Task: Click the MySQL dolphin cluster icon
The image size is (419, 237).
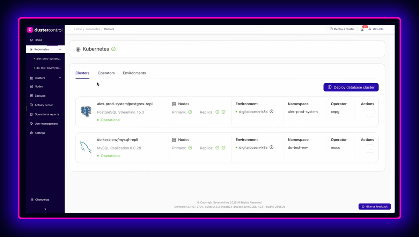Action: click(x=86, y=147)
